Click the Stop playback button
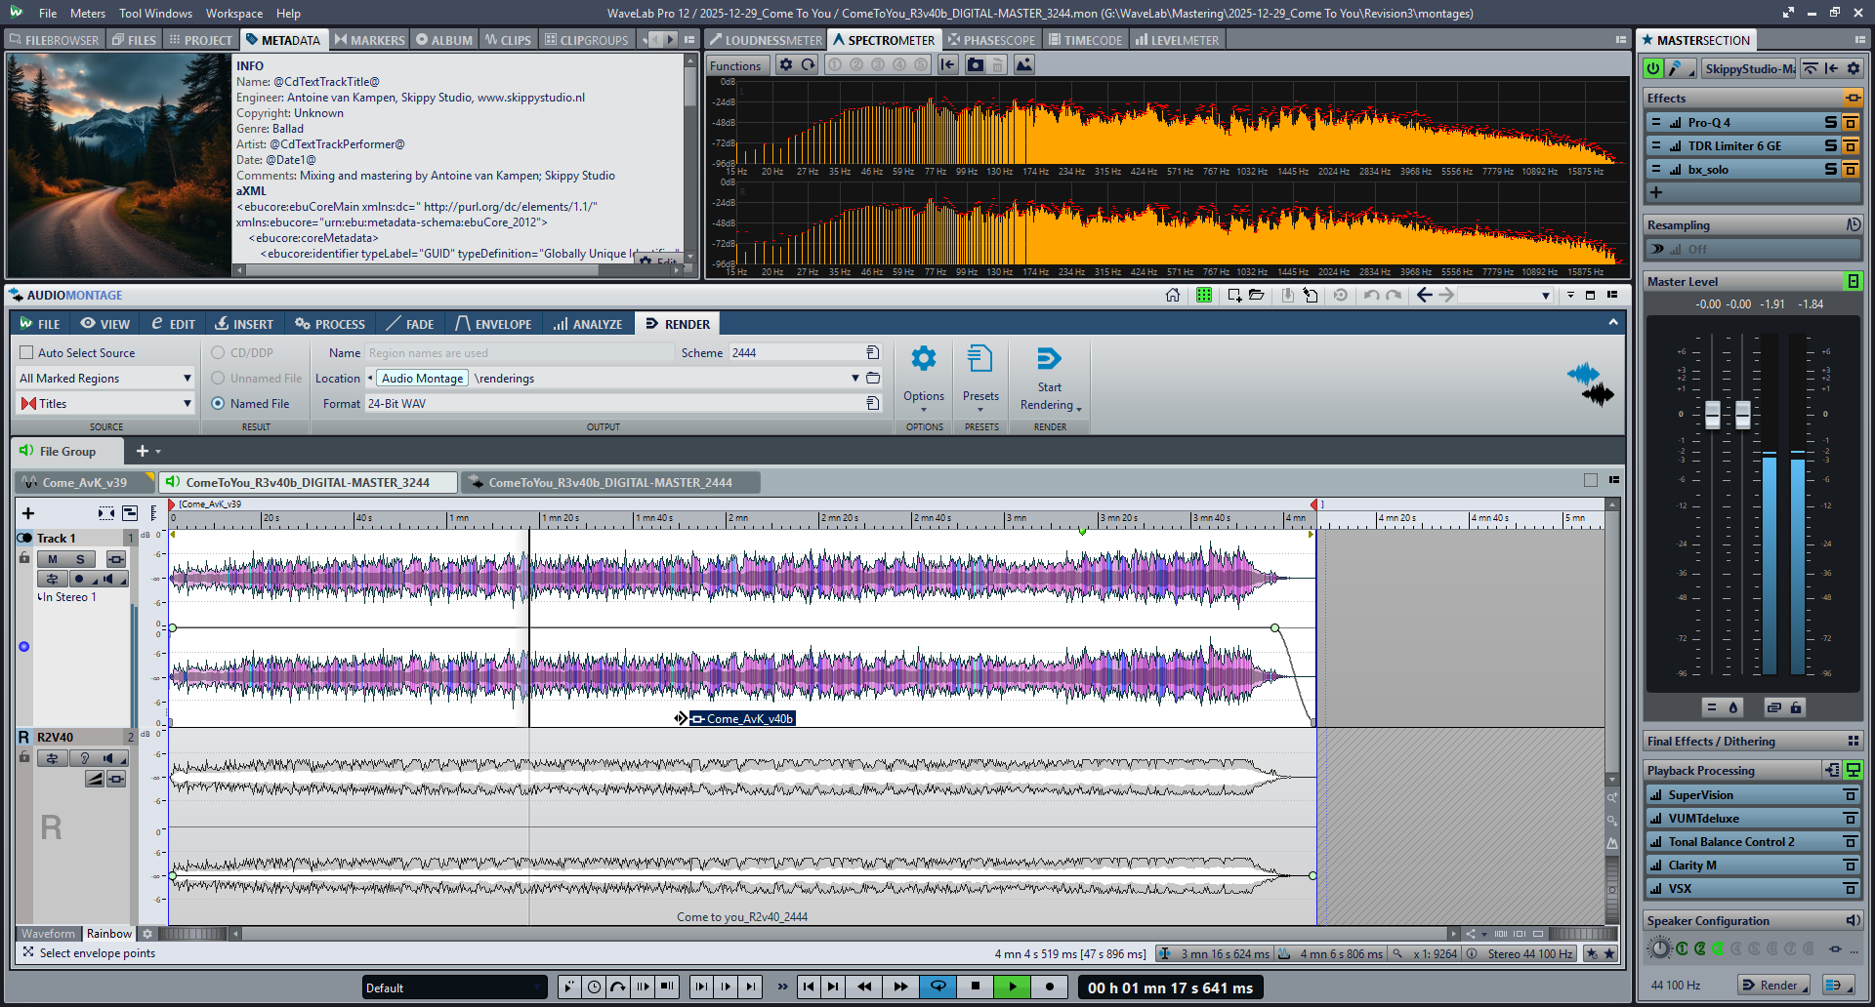This screenshot has height=1007, width=1875. click(975, 987)
